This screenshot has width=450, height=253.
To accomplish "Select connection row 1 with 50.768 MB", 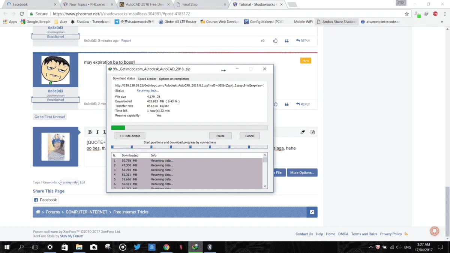I will (x=187, y=160).
